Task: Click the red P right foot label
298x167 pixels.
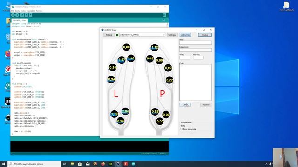Action: tap(162, 94)
